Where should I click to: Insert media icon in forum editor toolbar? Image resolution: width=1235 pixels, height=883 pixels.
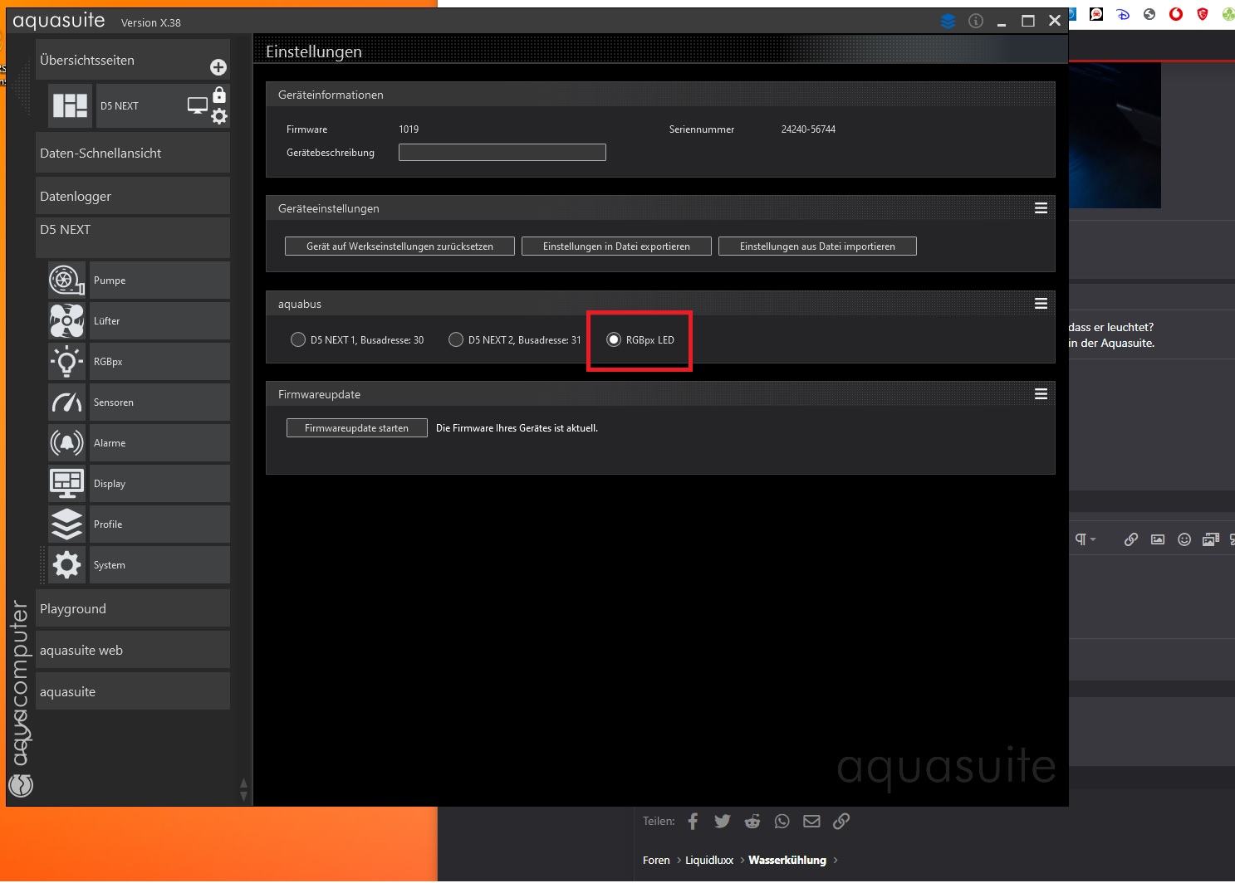(1211, 539)
